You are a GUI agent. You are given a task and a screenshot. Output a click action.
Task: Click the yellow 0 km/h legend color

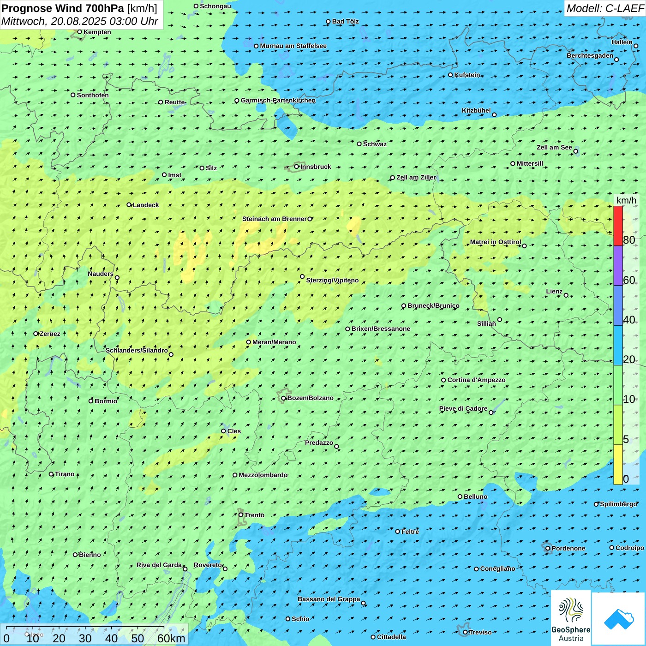coord(618,465)
